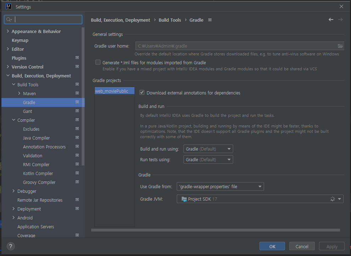Image resolution: width=351 pixels, height=256 pixels.
Task: Open Application Servers settings
Action: tap(35, 227)
